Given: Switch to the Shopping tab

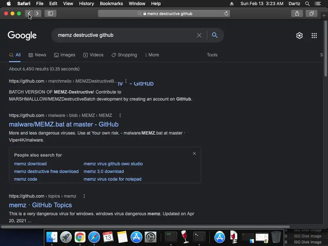Looking at the screenshot, I should coord(124,55).
